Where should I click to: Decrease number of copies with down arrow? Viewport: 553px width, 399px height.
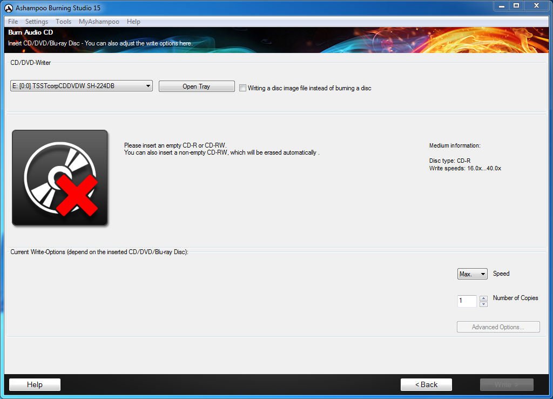click(x=483, y=304)
